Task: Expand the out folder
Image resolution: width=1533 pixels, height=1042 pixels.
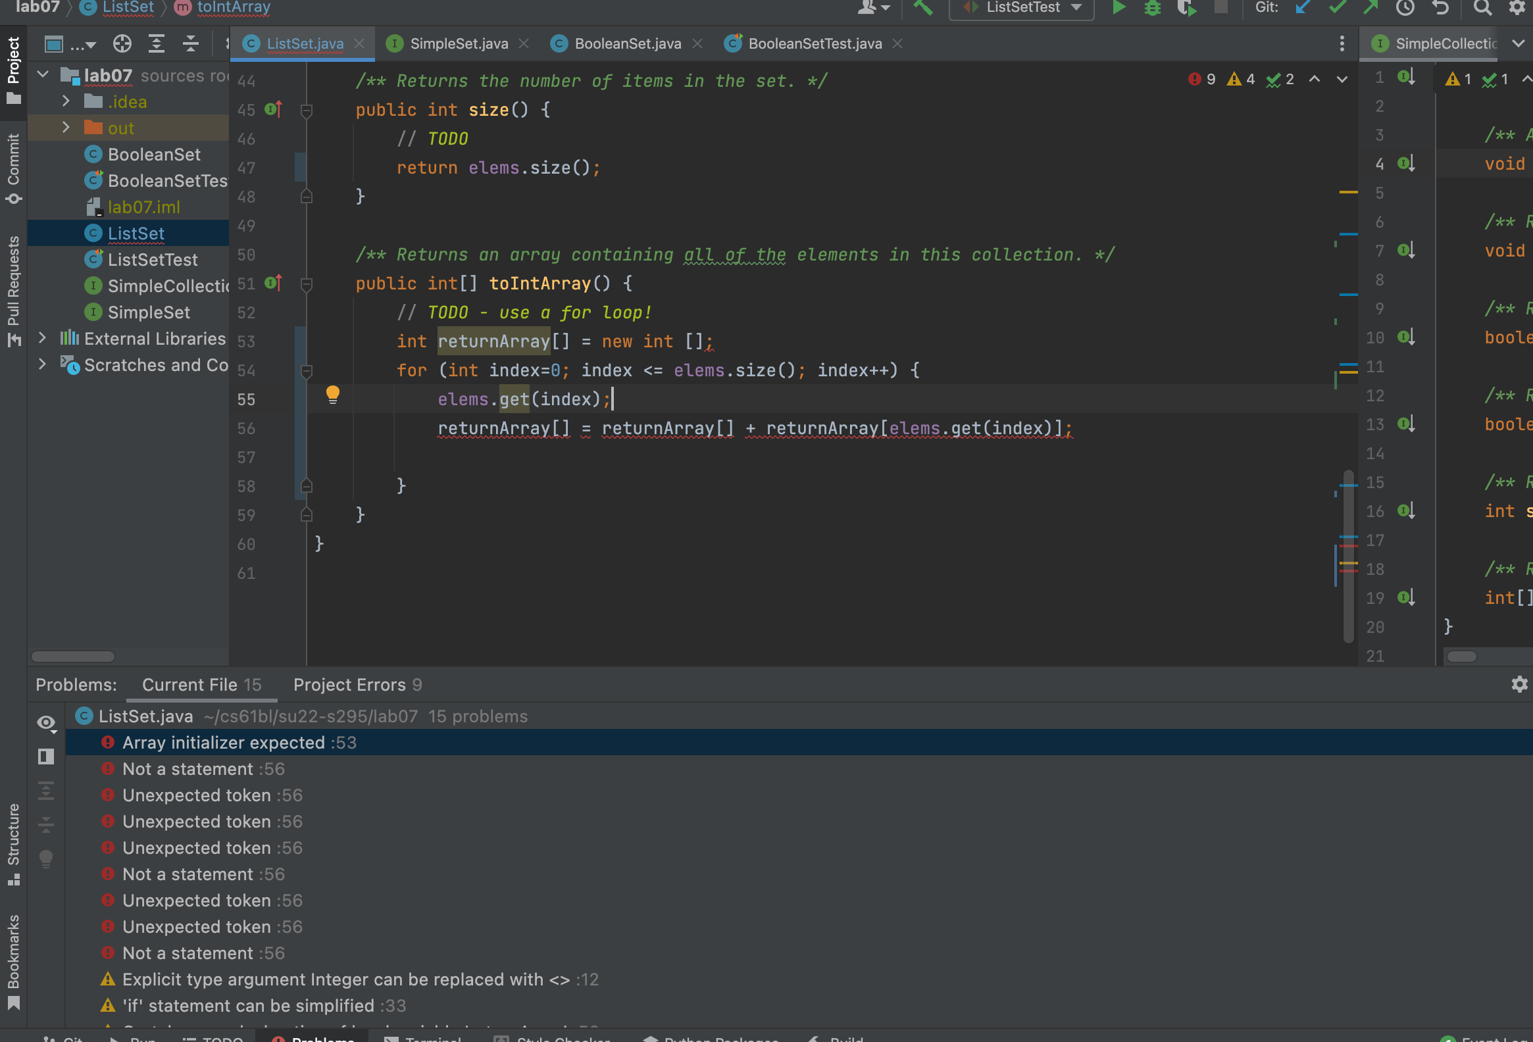Action: [x=66, y=128]
